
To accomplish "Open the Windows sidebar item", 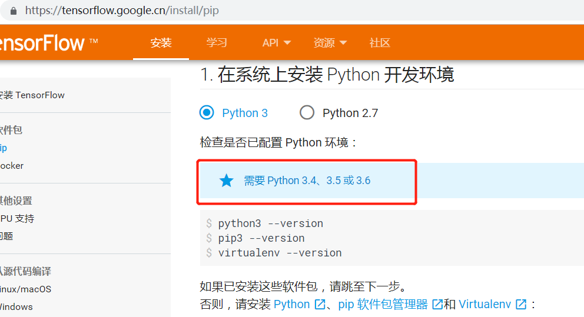I will point(16,307).
